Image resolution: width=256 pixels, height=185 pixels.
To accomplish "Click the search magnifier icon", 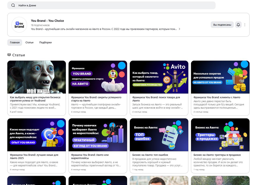I will 13,5.
